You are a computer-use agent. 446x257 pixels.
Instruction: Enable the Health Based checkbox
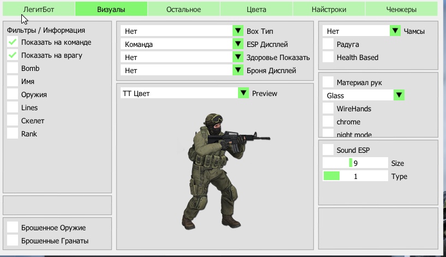point(328,57)
